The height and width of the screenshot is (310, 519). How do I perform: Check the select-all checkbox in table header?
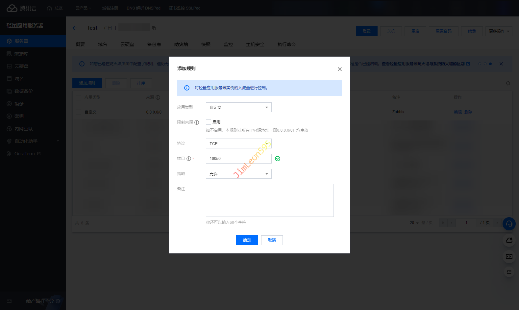point(79,98)
